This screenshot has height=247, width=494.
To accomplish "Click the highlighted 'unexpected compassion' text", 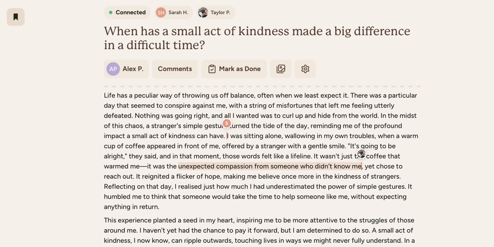I will (270, 166).
